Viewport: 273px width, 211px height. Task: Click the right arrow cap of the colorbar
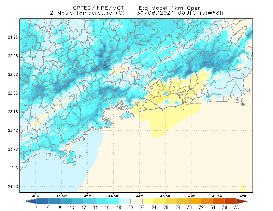click(x=242, y=201)
